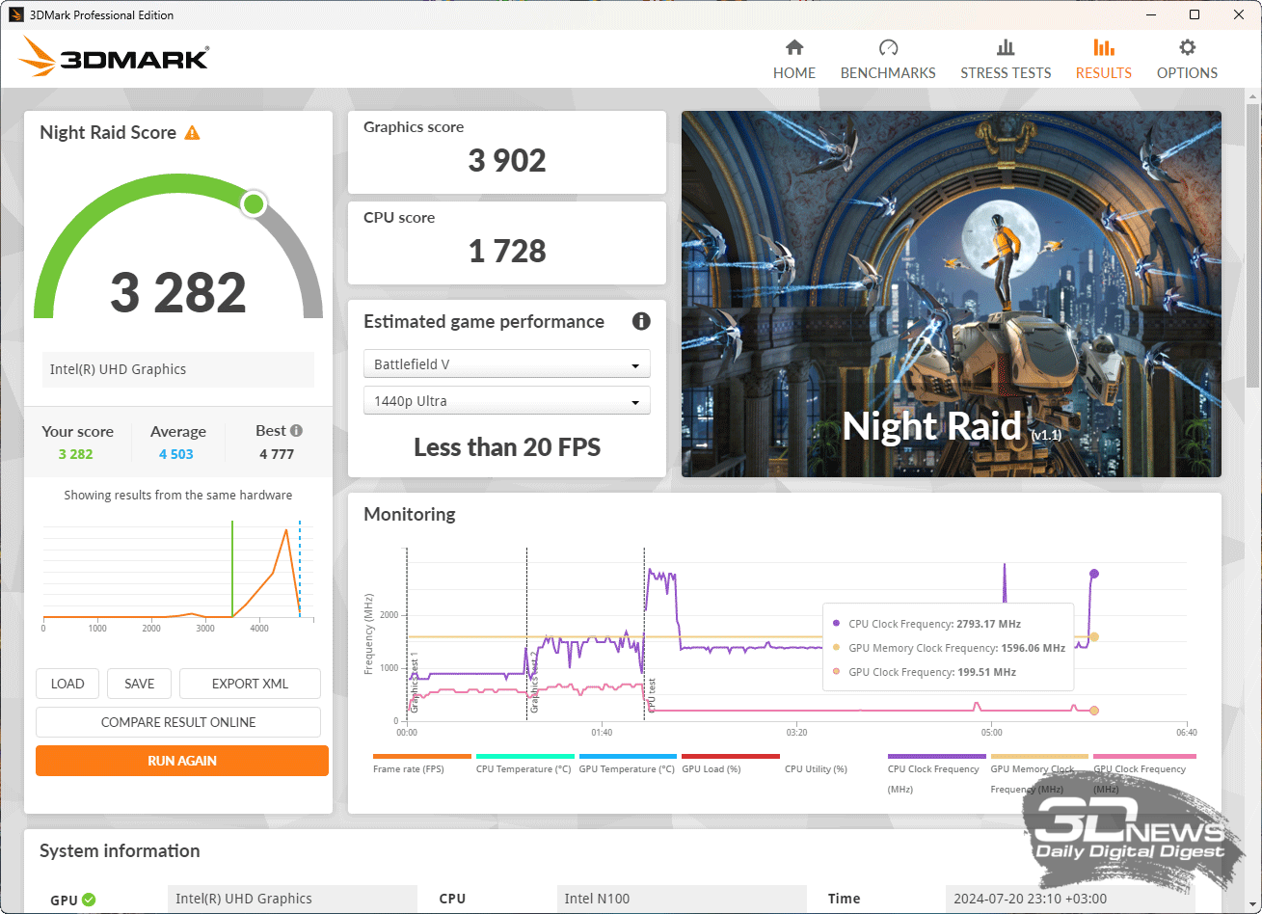The width and height of the screenshot is (1262, 914).
Task: Click the Less than 20 FPS text
Action: (x=507, y=446)
